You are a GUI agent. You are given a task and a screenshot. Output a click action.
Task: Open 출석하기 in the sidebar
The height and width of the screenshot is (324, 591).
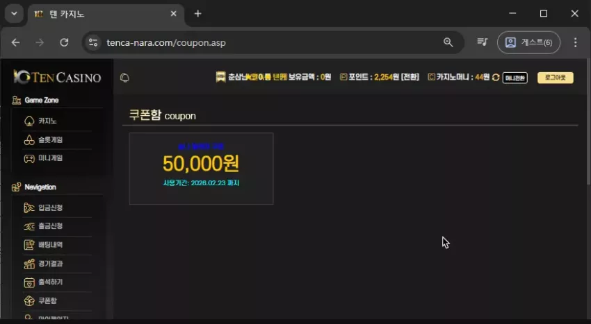51,282
